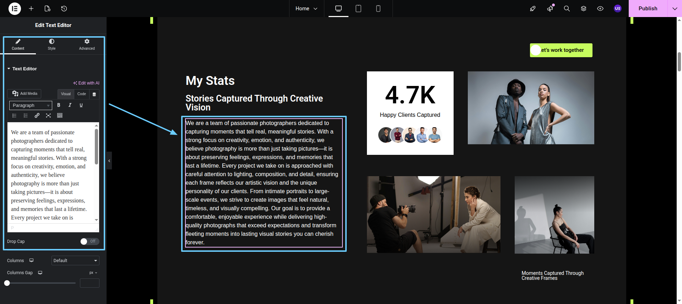Image resolution: width=682 pixels, height=304 pixels.
Task: Click the Elementor logo menu icon
Action: point(15,9)
